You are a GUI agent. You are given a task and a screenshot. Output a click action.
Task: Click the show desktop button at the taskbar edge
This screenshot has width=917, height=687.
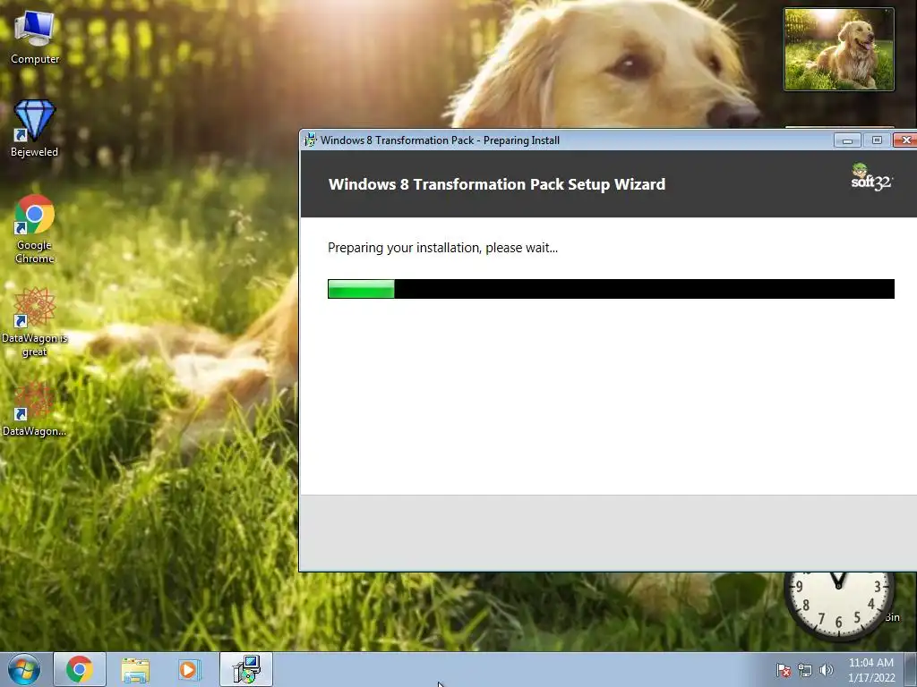913,669
